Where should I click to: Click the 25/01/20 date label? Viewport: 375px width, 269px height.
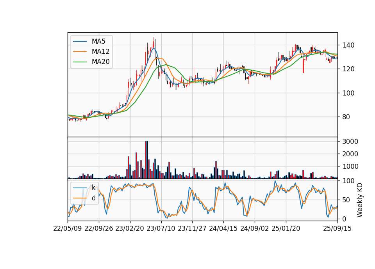[x=286, y=228]
